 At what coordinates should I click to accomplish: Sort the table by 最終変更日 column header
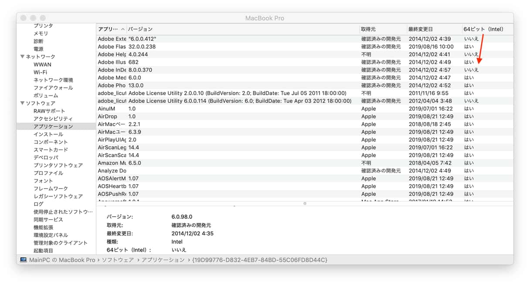coord(435,29)
